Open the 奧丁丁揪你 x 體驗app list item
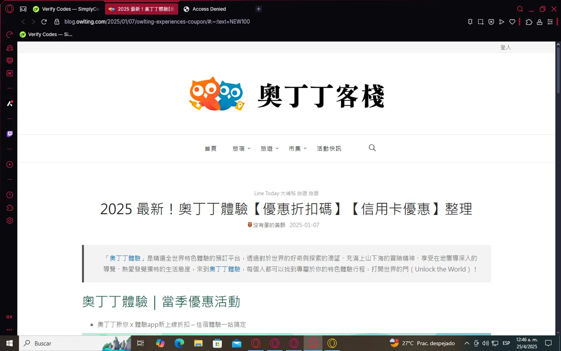Screen dimensions: 561x351 172,324
